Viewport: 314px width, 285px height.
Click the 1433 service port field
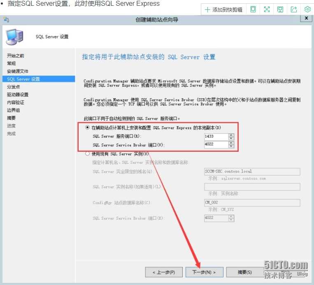pos(216,137)
